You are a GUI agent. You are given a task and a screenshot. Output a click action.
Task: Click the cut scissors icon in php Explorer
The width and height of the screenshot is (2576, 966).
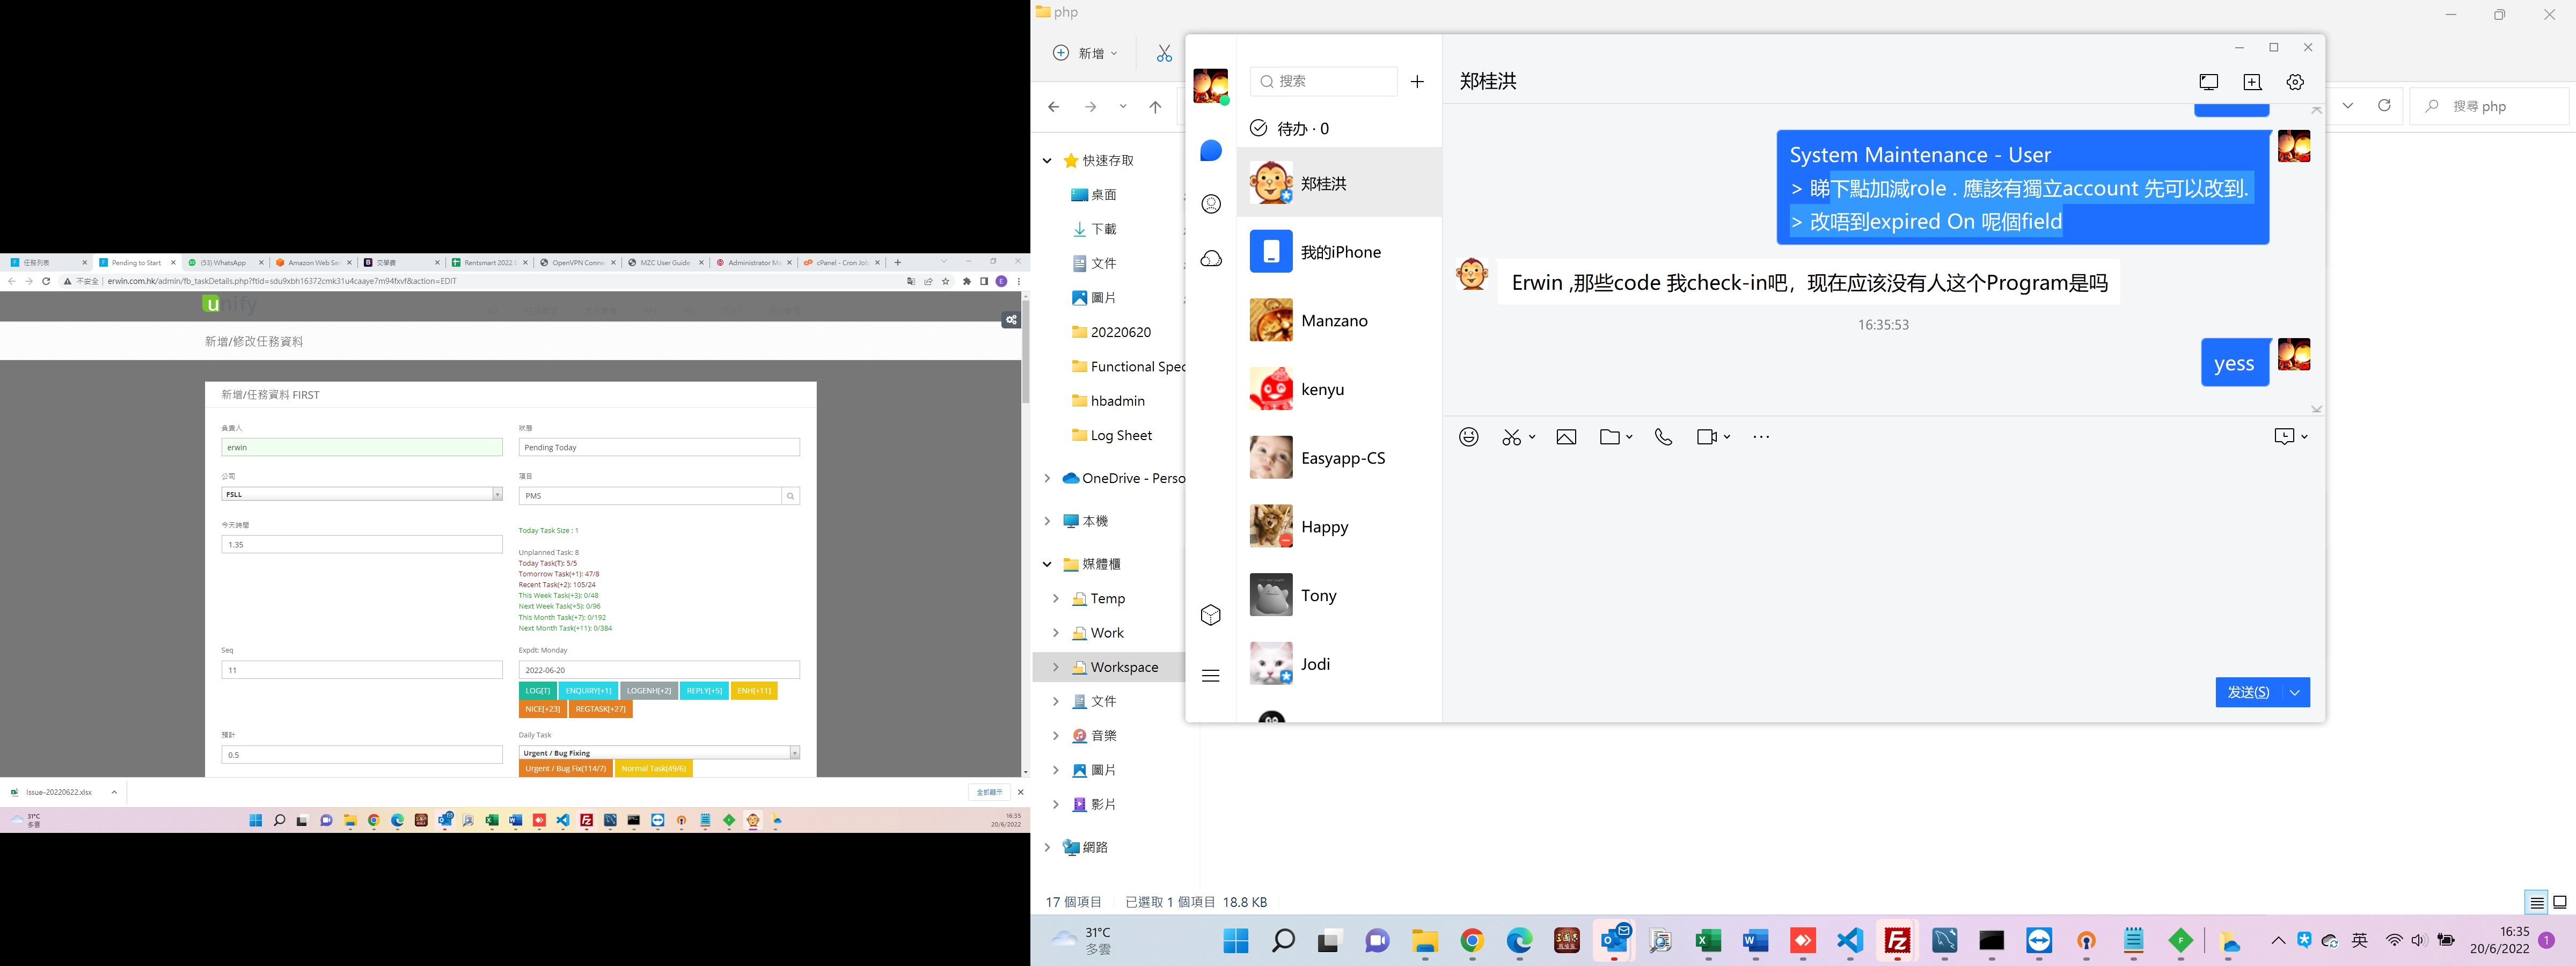coord(1164,53)
